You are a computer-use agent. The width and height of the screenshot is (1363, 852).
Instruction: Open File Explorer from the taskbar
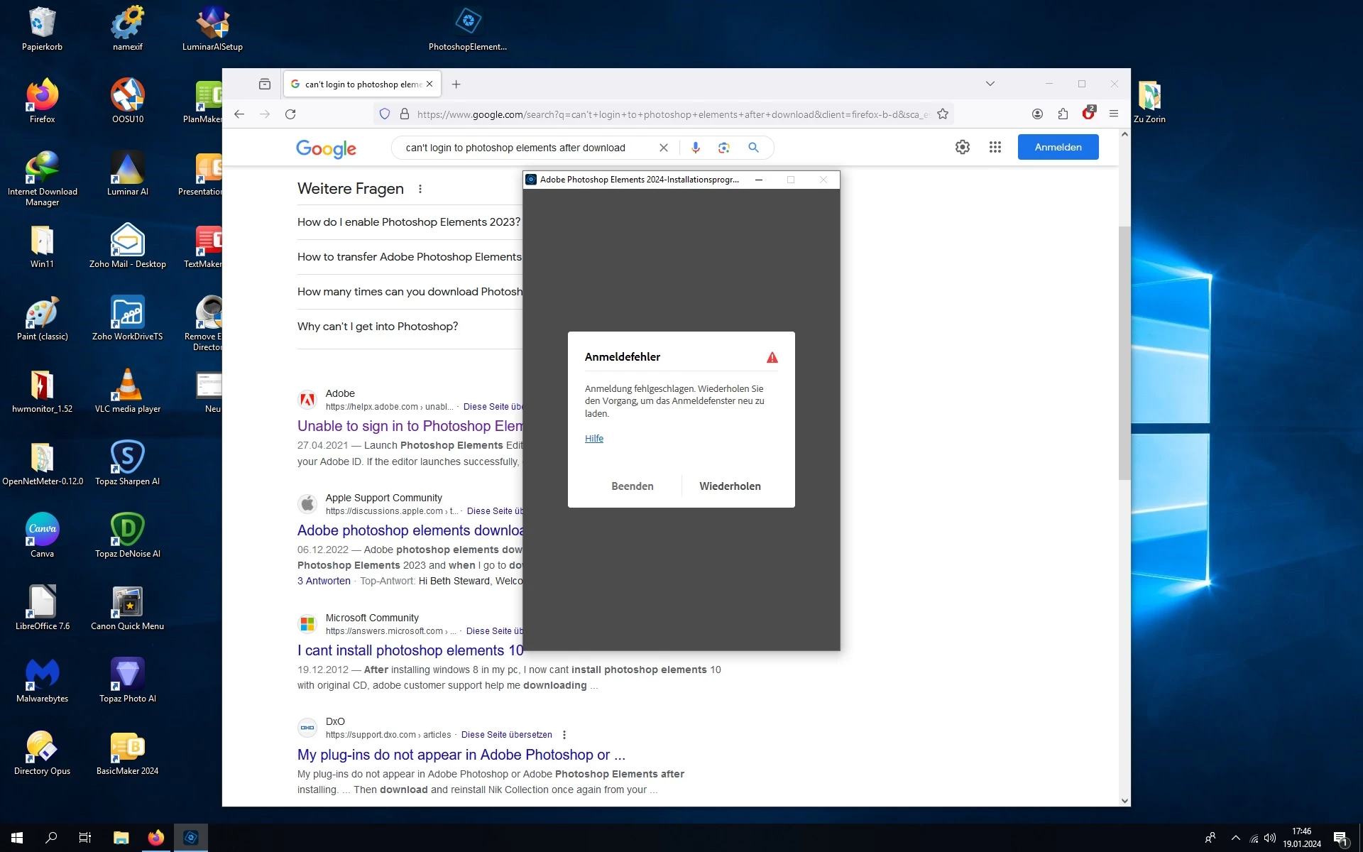click(x=121, y=838)
